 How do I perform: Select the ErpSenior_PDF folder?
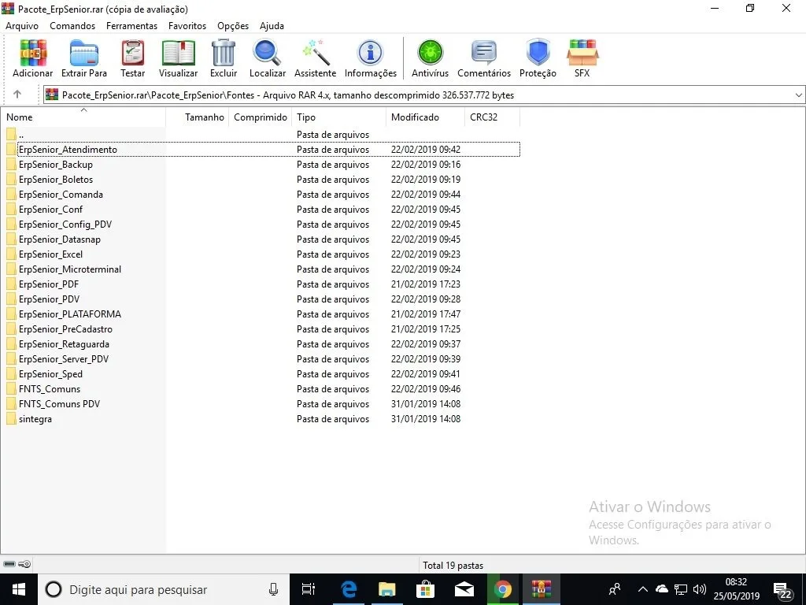coord(261,284)
